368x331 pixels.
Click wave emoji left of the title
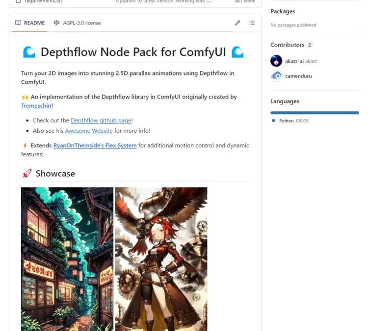click(29, 52)
